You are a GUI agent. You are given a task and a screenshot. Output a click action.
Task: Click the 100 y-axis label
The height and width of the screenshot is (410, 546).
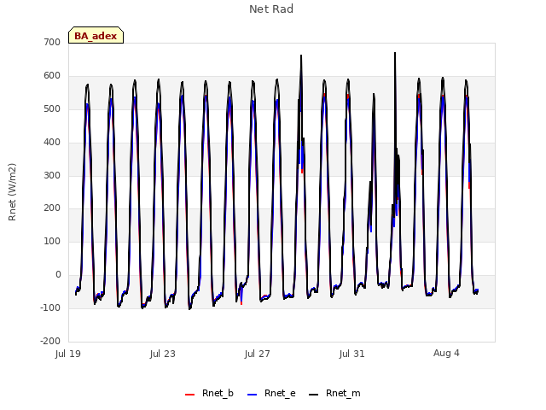pyautogui.click(x=52, y=241)
